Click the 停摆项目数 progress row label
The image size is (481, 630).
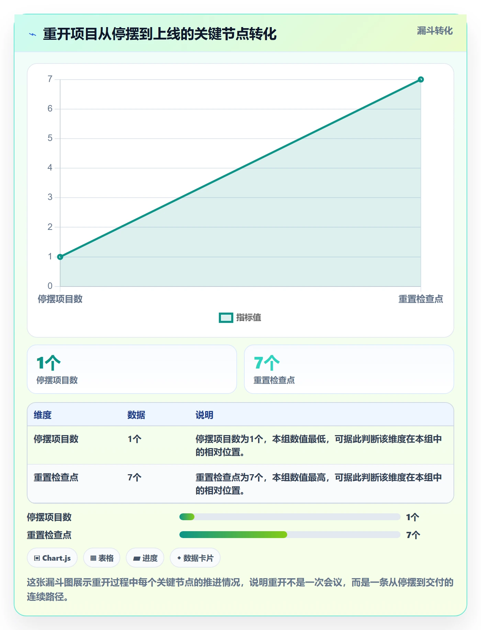(49, 517)
